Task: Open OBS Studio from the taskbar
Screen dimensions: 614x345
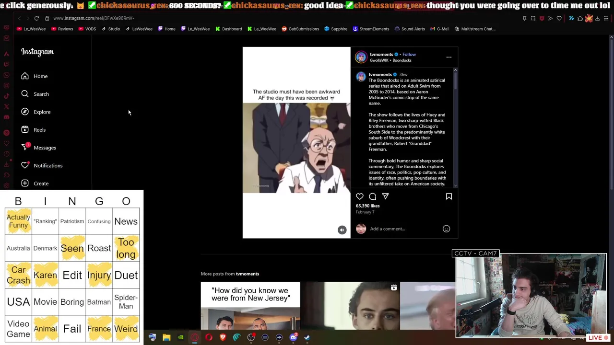Action: coord(251,338)
